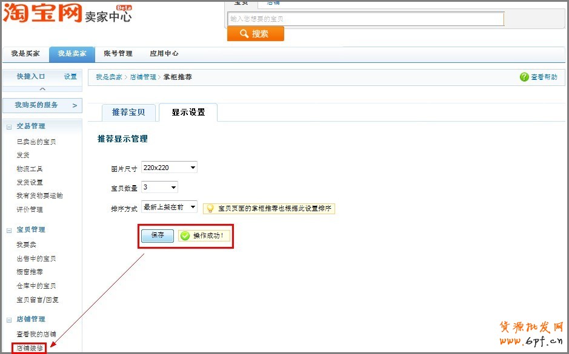This screenshot has width=569, height=354.
Task: Click the green checkmark success icon
Action: (x=185, y=236)
